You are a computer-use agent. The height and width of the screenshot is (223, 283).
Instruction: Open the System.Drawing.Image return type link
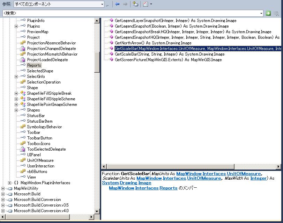(127, 183)
